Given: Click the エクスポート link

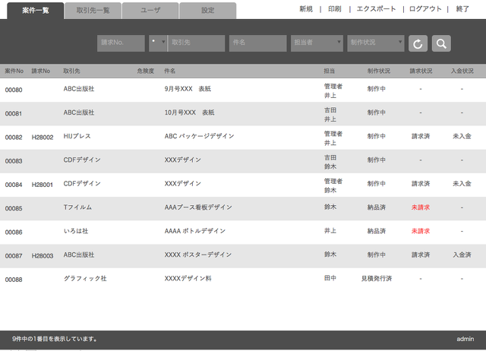Looking at the screenshot, I should tap(376, 9).
